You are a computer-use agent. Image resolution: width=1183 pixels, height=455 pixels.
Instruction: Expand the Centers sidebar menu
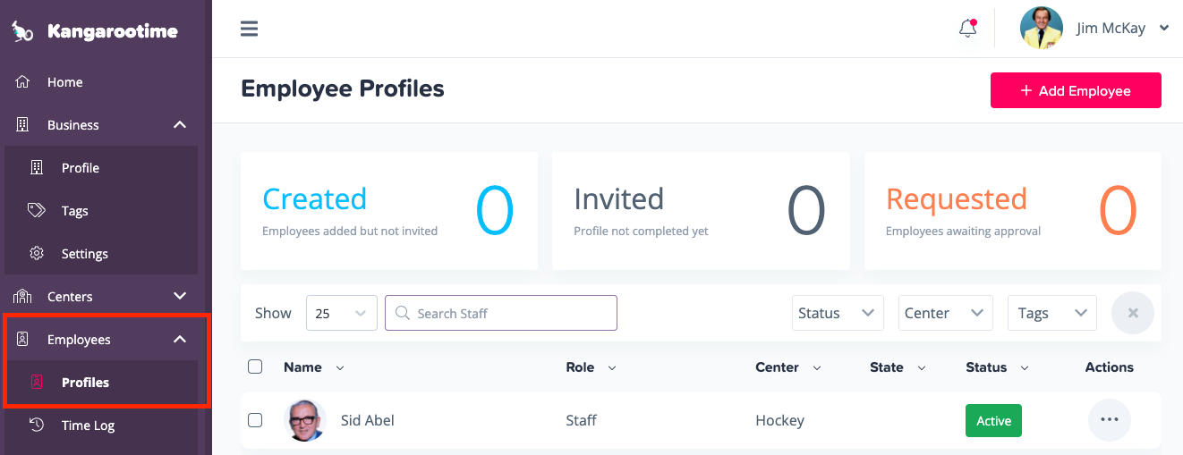180,297
